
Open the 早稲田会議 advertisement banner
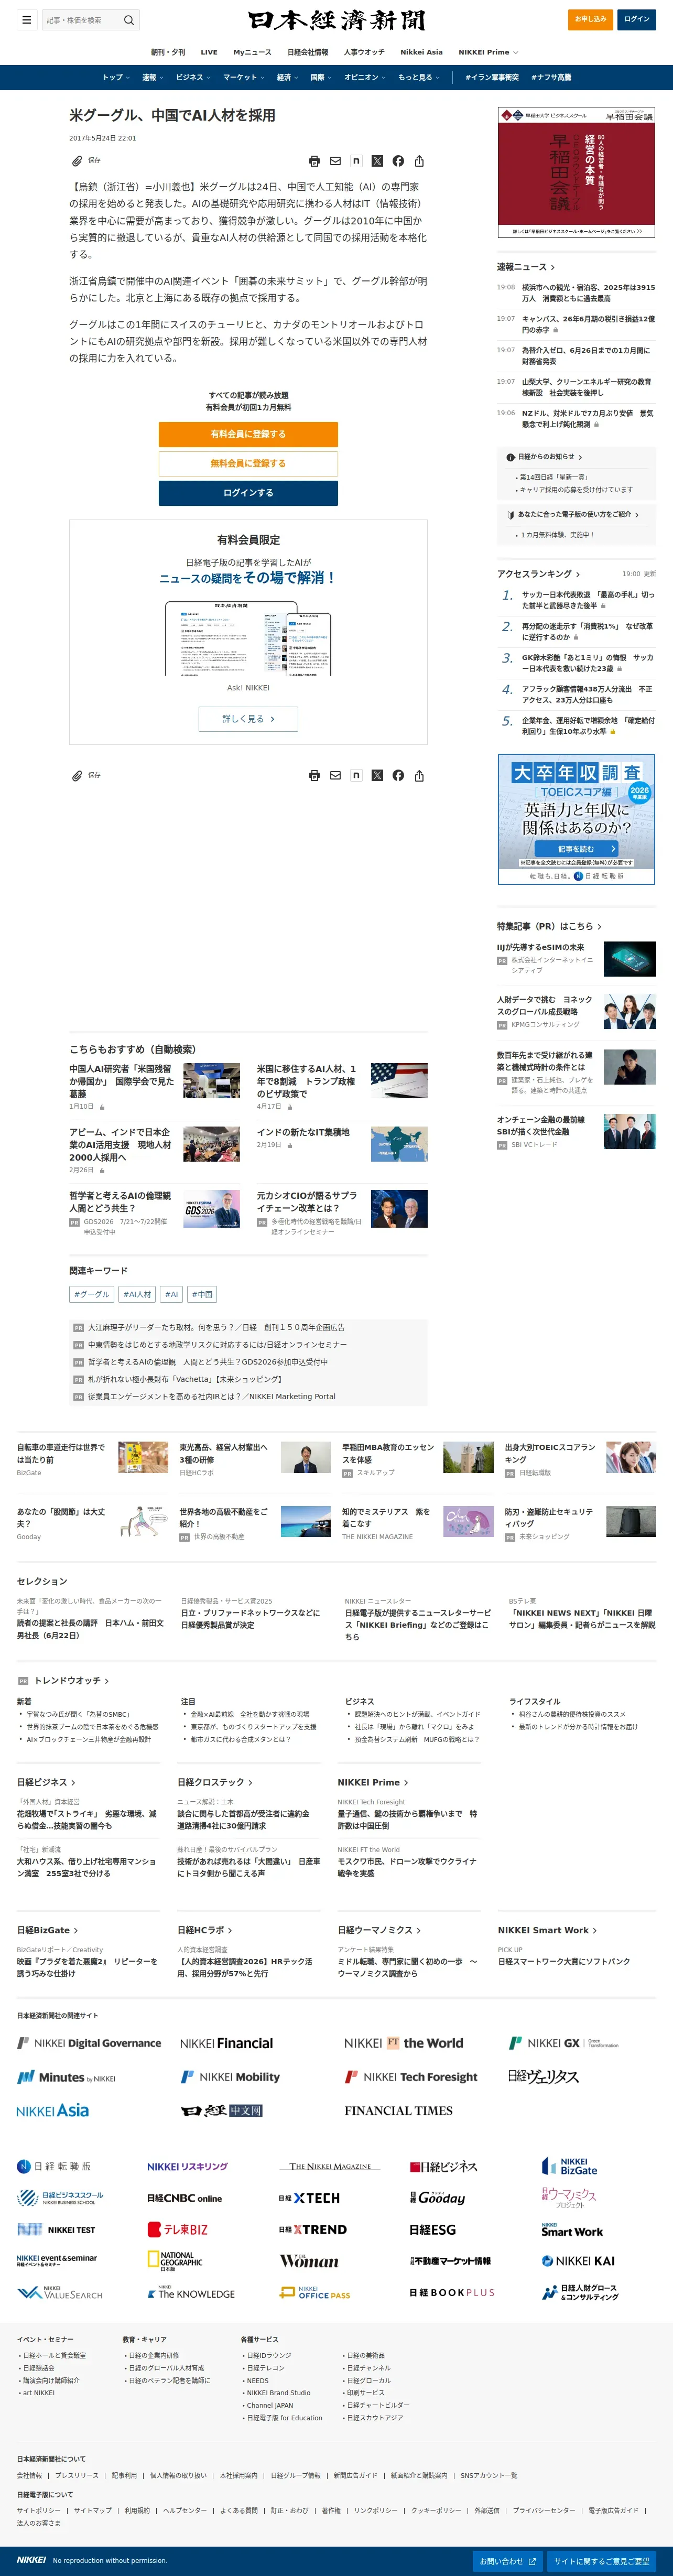(x=577, y=173)
